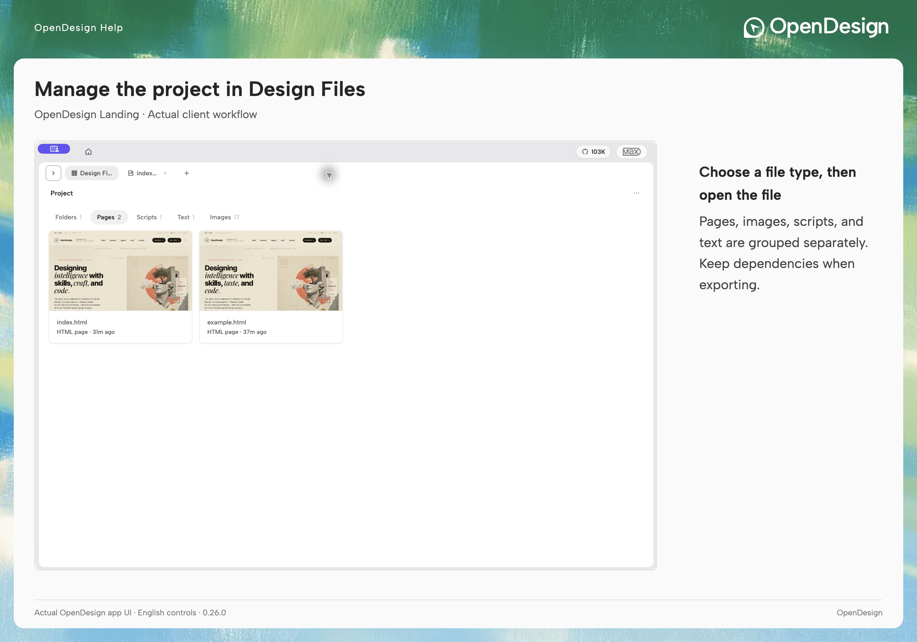Screen dimensions: 917x642
Task: Expand the sidebar with the chevron button
Action: click(54, 173)
